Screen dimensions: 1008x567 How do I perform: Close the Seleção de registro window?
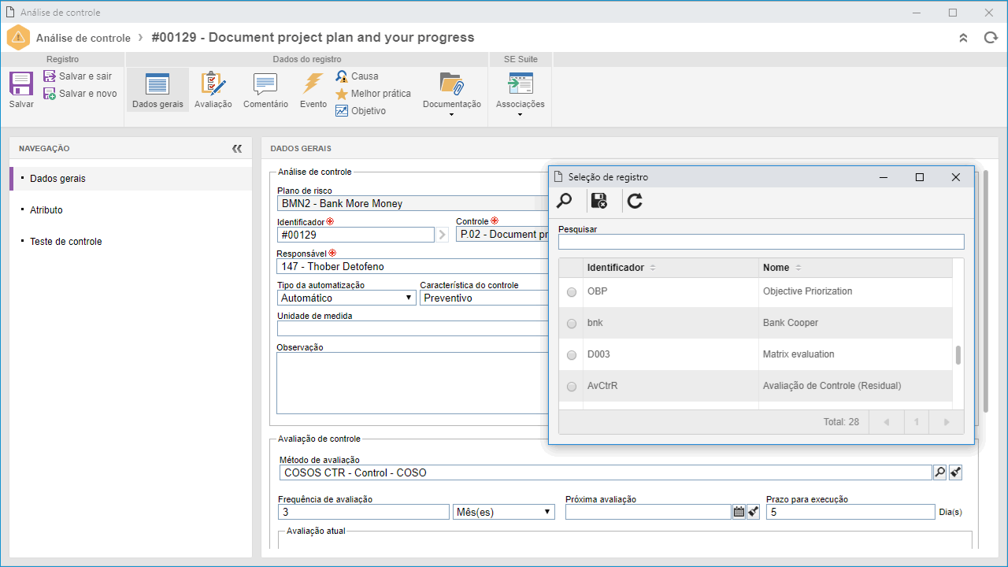[x=956, y=177]
